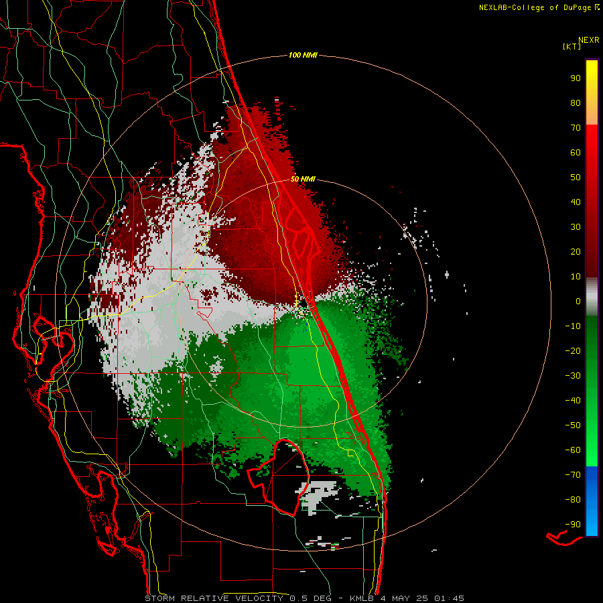Click the 100 NMI range ring label
603x603 pixels.
click(x=303, y=55)
